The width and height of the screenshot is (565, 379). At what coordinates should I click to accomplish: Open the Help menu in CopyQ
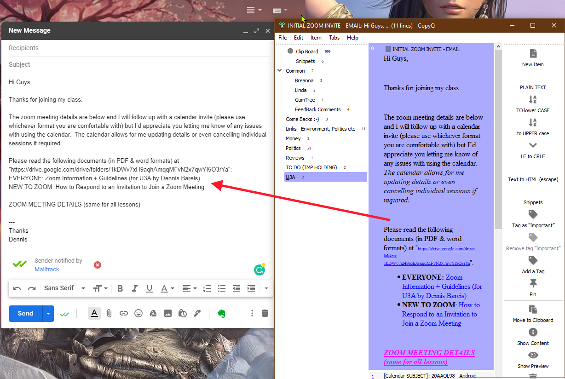[353, 38]
